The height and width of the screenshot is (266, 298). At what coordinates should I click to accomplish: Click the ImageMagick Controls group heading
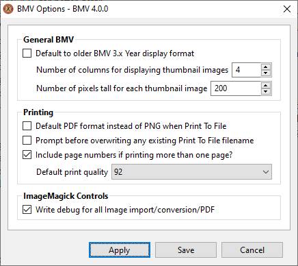[66, 196]
